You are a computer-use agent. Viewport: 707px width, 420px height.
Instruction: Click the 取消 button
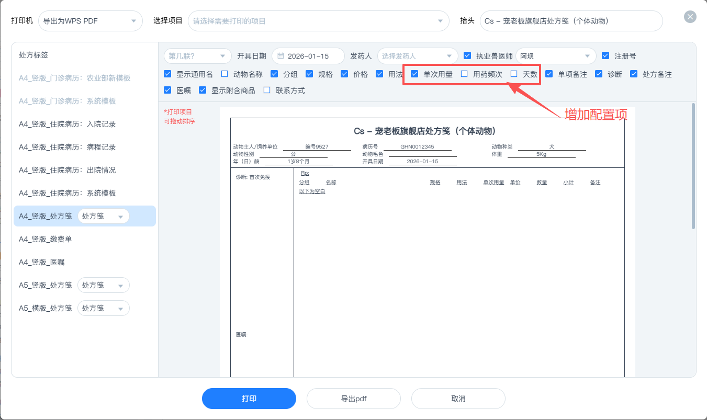click(458, 399)
